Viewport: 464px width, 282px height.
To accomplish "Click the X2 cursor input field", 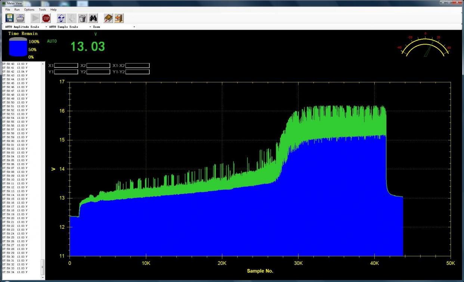I will pos(98,66).
